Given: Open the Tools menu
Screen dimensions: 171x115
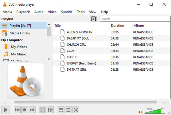Looking at the screenshot, I should click(81, 12).
